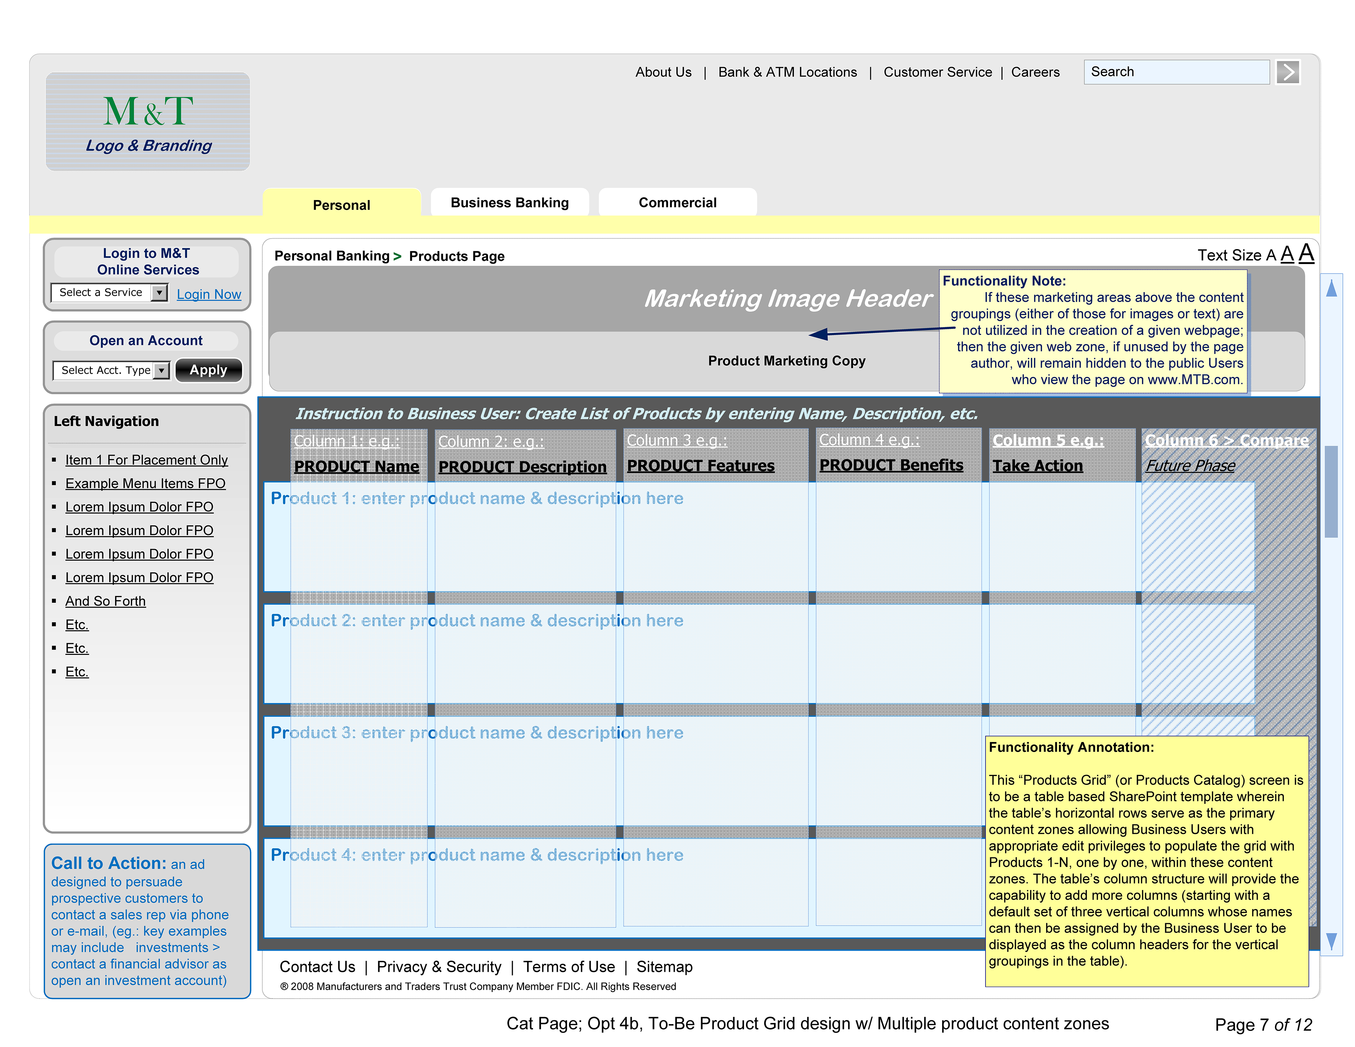This screenshot has width=1355, height=1047.
Task: Click the scrollbar down arrow
Action: 1331,941
